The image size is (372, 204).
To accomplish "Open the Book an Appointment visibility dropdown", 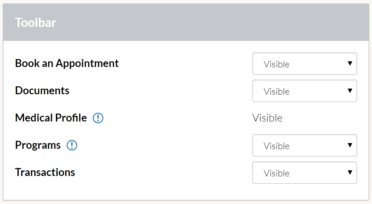I will (x=305, y=64).
